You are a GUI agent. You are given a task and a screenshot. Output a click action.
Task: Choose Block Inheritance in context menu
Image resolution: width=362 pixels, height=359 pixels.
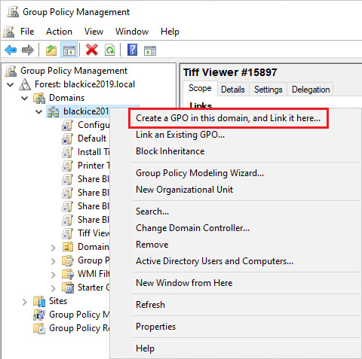point(170,151)
